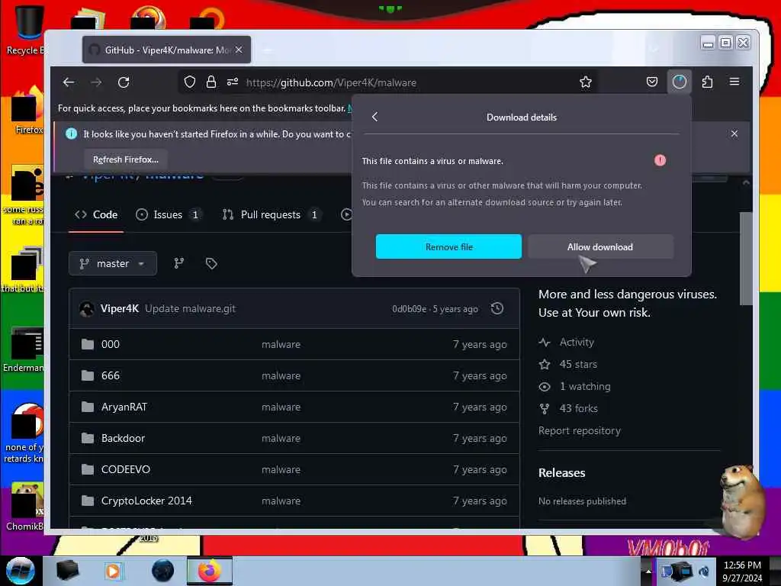Open the Releases heading link
This screenshot has width=781, height=586.
[x=561, y=473]
